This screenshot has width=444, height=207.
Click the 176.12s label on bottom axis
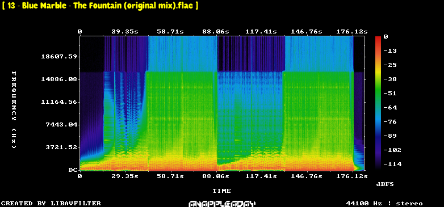pyautogui.click(x=351, y=176)
